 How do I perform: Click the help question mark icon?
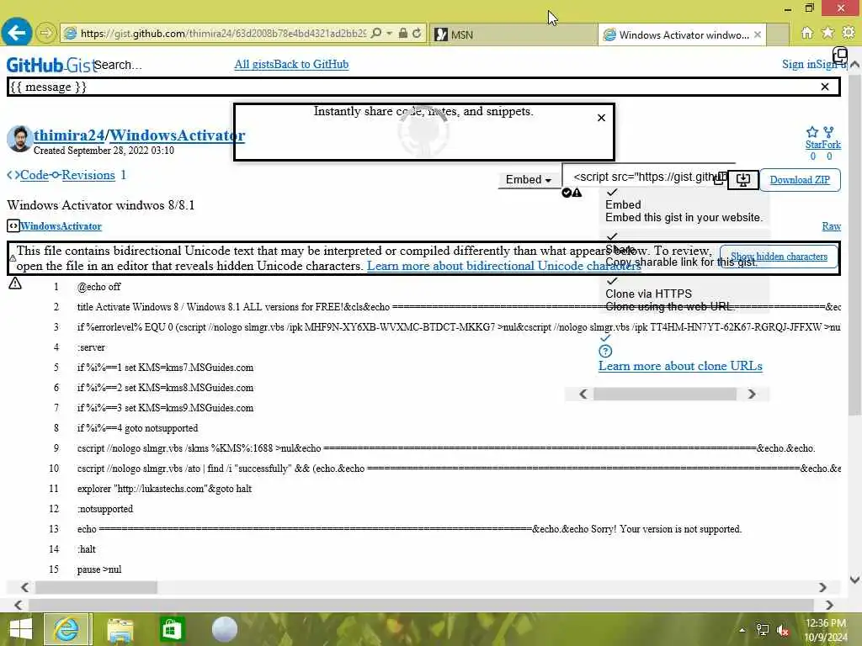point(605,352)
